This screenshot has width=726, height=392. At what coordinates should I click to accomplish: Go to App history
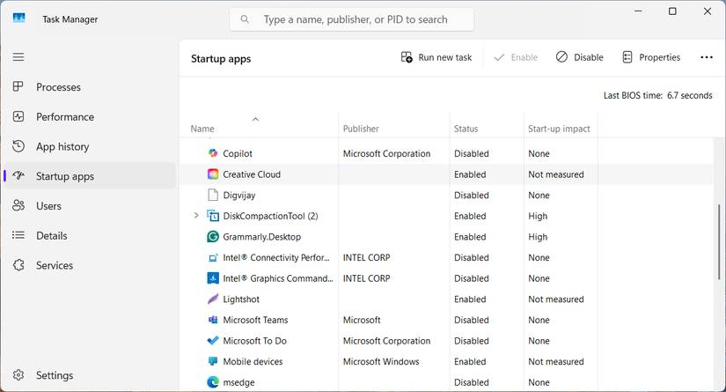coord(91,146)
